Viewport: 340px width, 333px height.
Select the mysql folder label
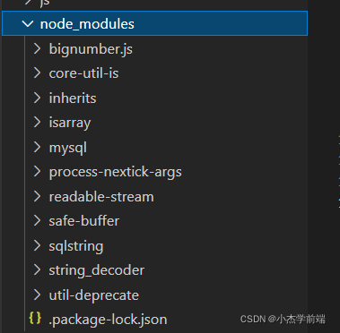68,148
